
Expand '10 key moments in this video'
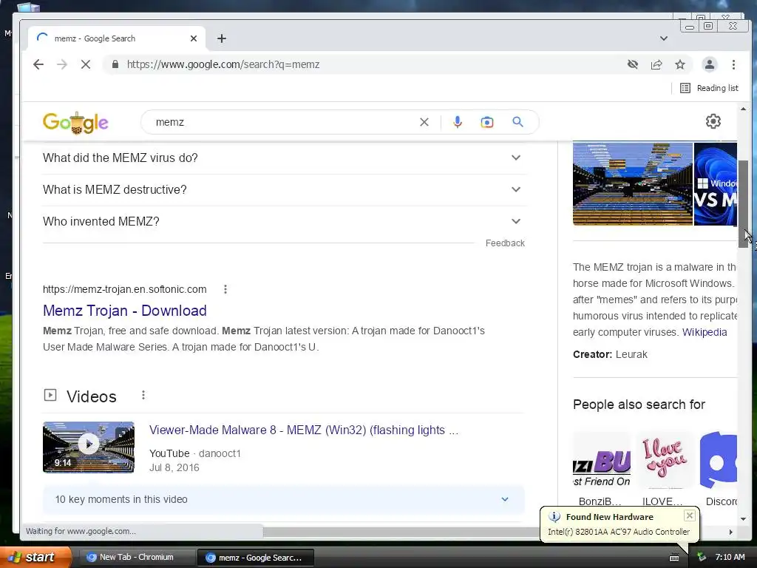283,499
